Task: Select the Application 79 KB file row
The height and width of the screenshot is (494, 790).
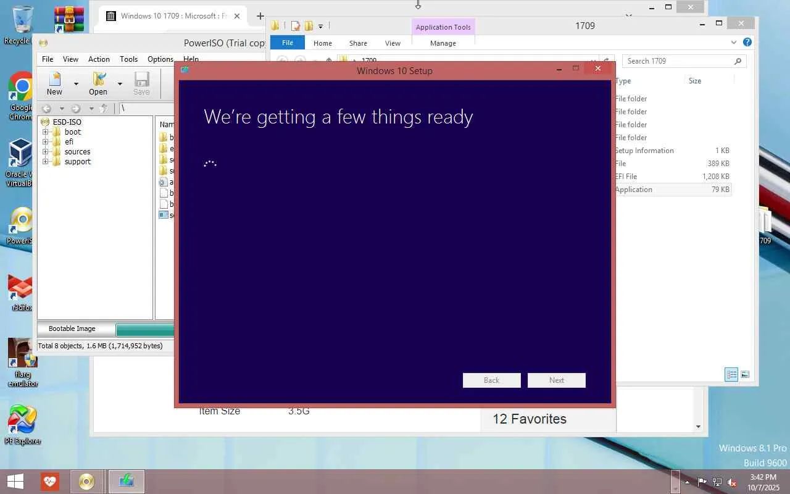Action: (x=673, y=190)
